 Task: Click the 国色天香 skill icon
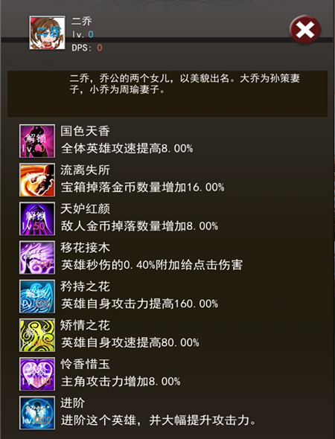tap(37, 141)
